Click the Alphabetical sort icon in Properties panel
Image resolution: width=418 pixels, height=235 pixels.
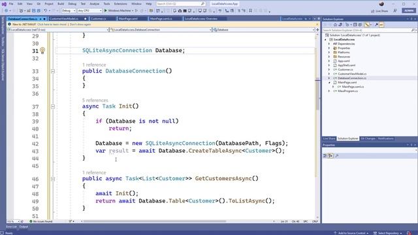pyautogui.click(x=330, y=155)
